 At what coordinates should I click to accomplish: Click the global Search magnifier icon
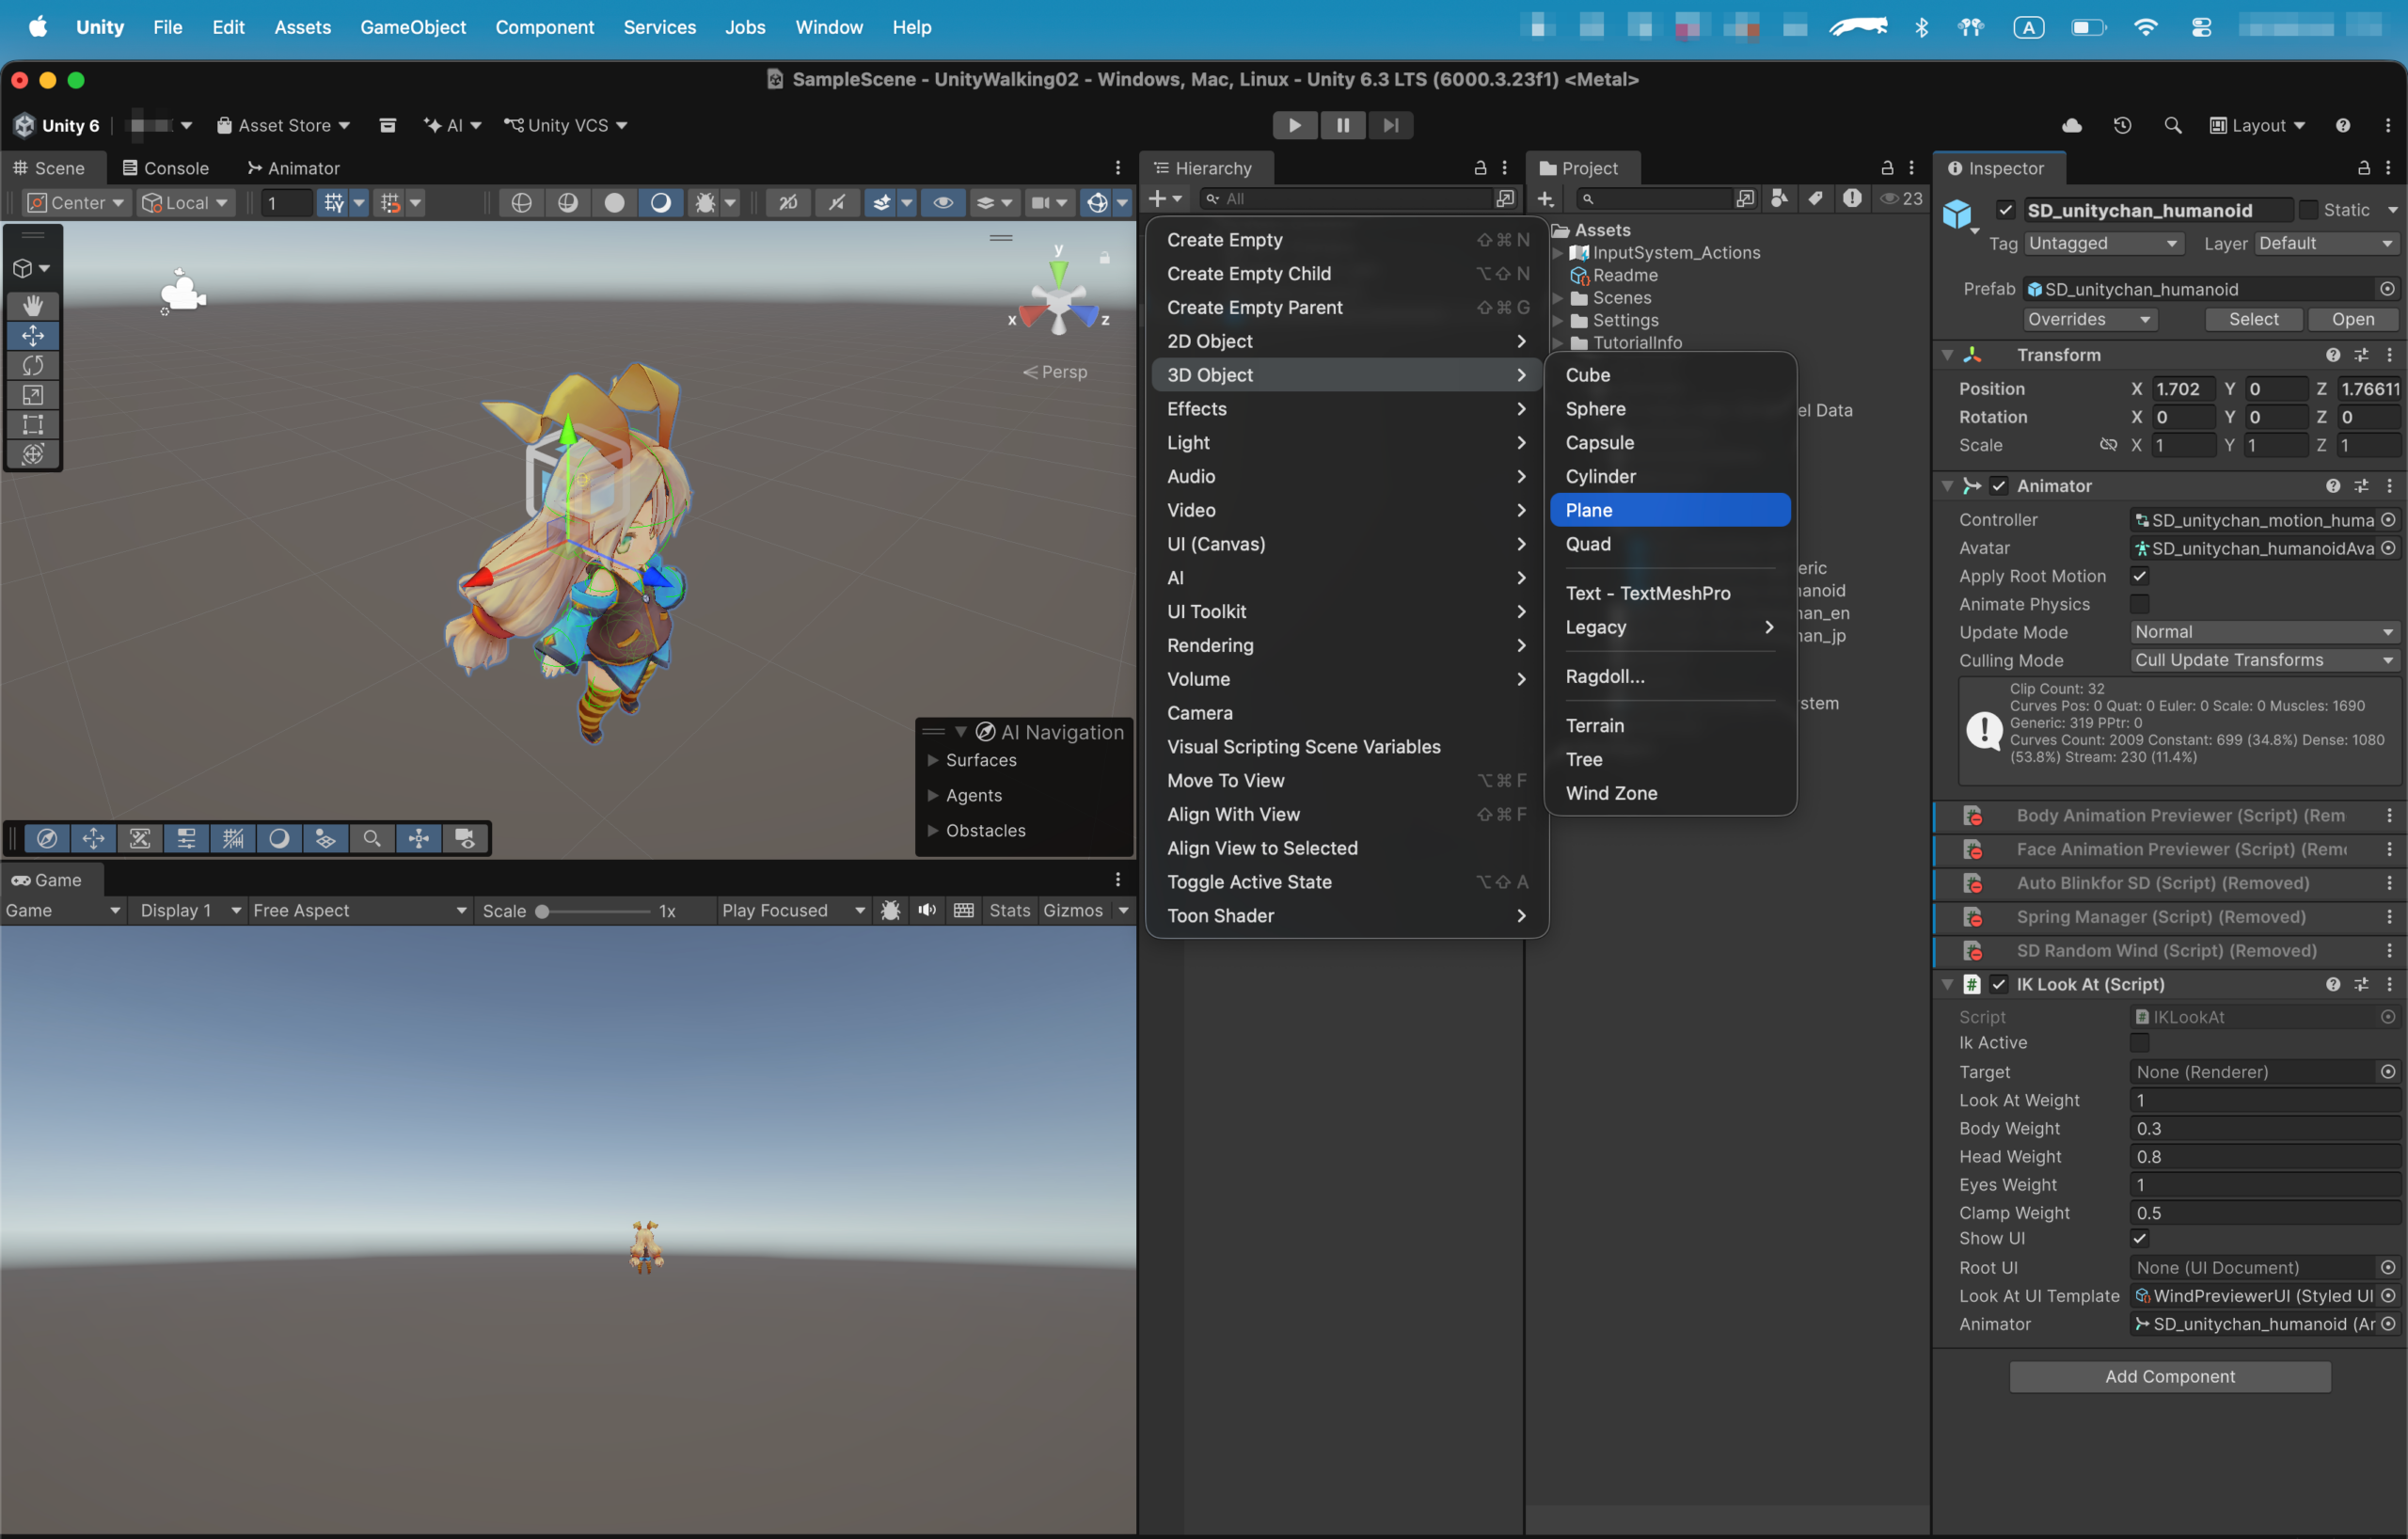2172,125
